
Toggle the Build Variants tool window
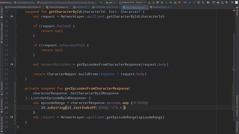pyautogui.click(x=1, y=124)
